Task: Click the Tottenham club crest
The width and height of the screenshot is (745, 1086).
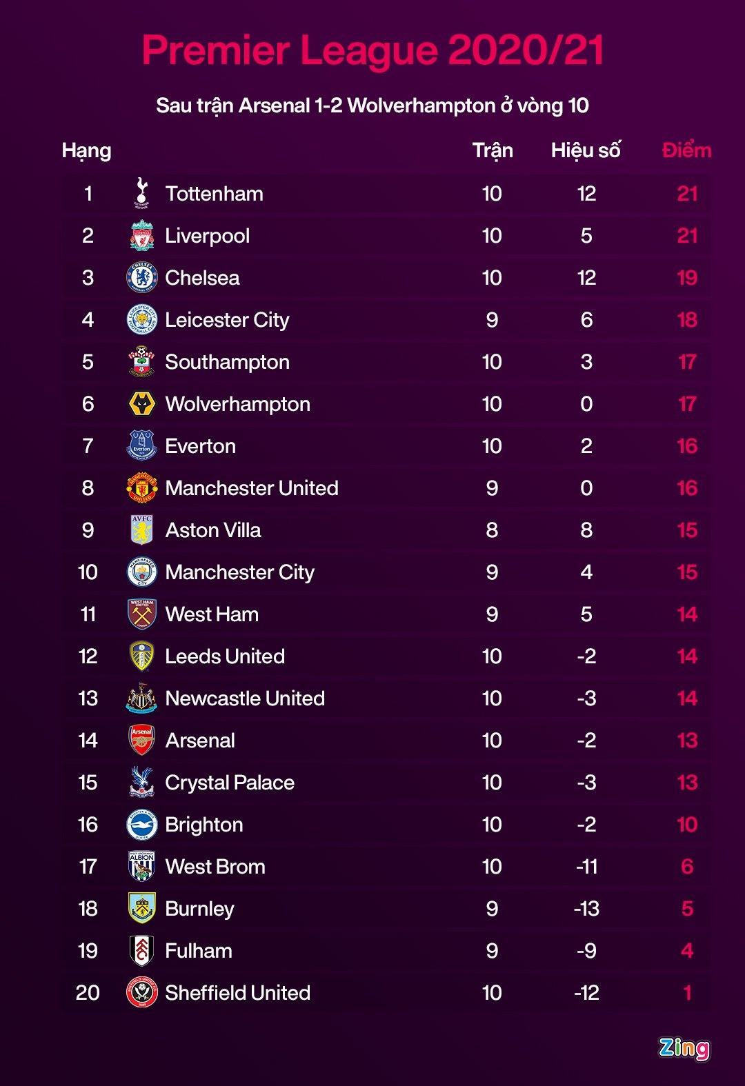Action: (x=141, y=193)
